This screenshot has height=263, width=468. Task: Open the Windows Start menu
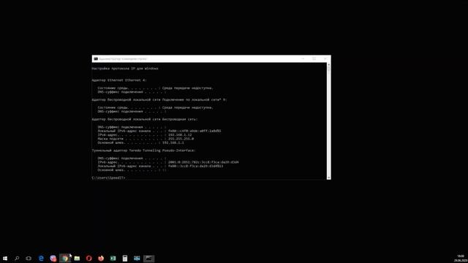(x=5, y=258)
